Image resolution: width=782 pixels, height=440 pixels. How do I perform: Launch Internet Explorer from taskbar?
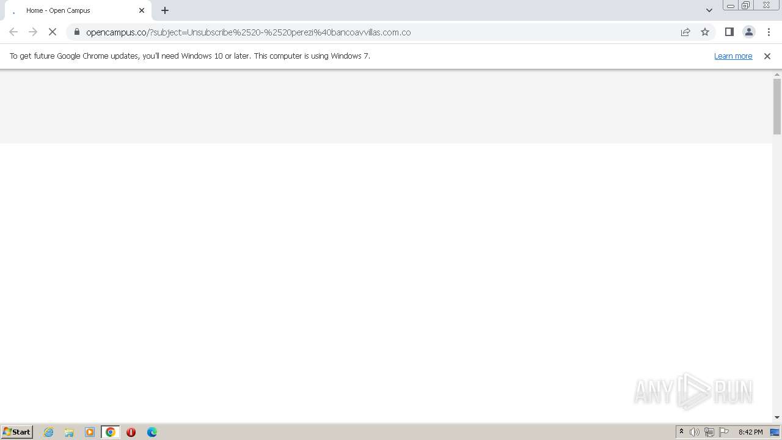49,432
